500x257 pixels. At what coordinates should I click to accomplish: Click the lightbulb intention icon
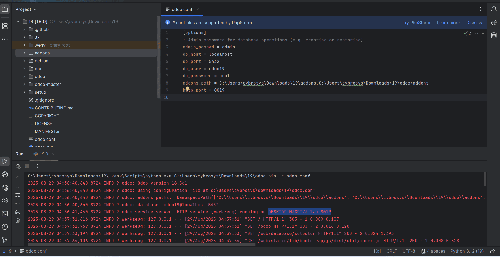tap(187, 88)
